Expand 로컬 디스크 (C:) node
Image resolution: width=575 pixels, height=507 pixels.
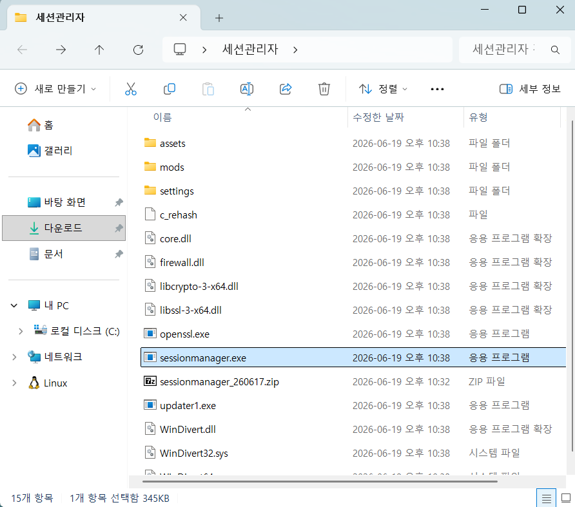pos(21,331)
